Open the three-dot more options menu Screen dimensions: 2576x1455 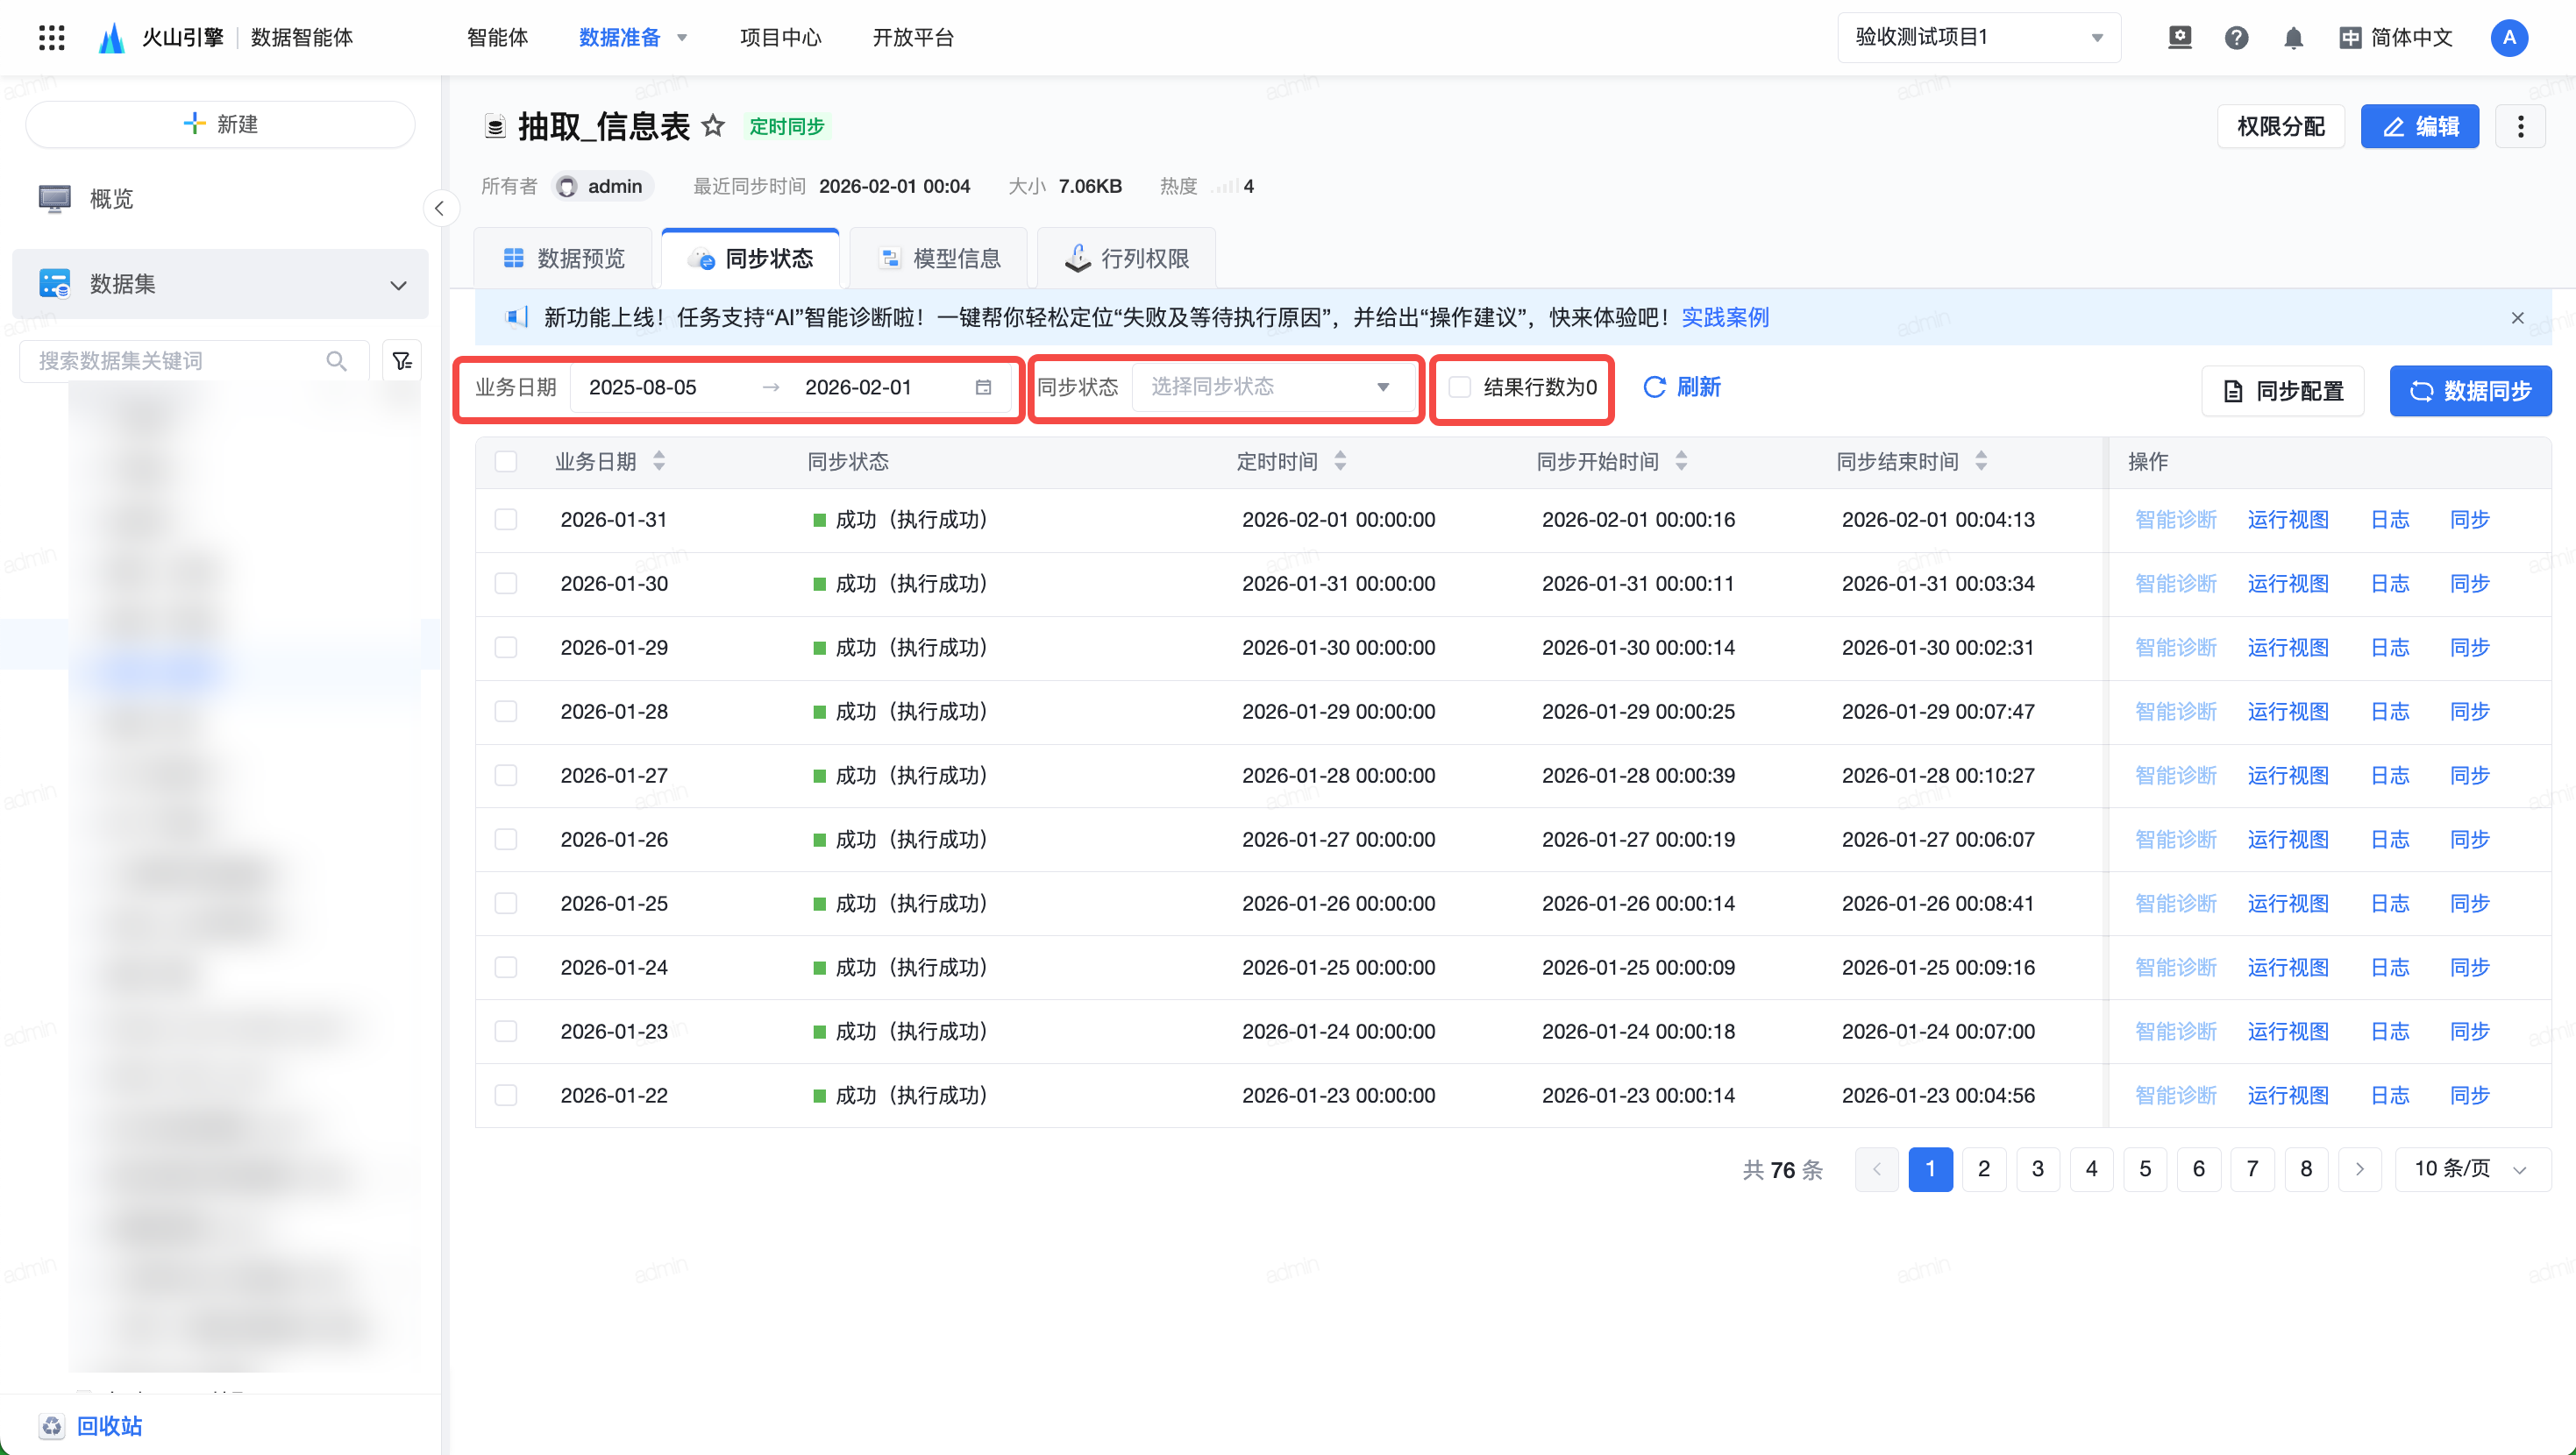click(x=2519, y=126)
